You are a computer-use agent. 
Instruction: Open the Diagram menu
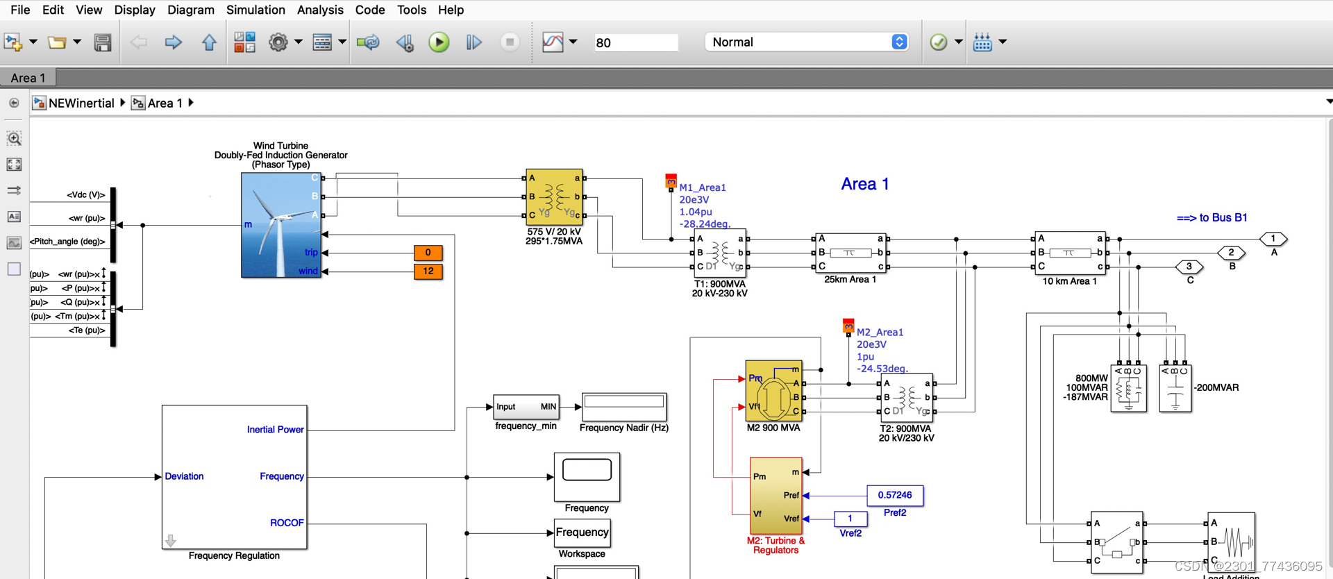click(191, 10)
